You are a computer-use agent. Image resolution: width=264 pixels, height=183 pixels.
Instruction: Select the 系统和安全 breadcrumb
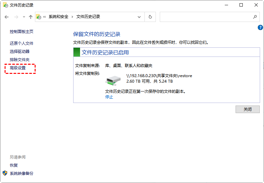[59, 17]
